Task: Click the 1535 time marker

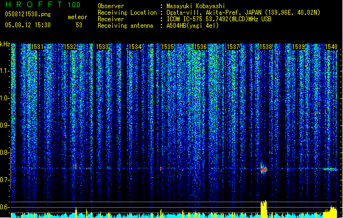Action: pos(167,47)
